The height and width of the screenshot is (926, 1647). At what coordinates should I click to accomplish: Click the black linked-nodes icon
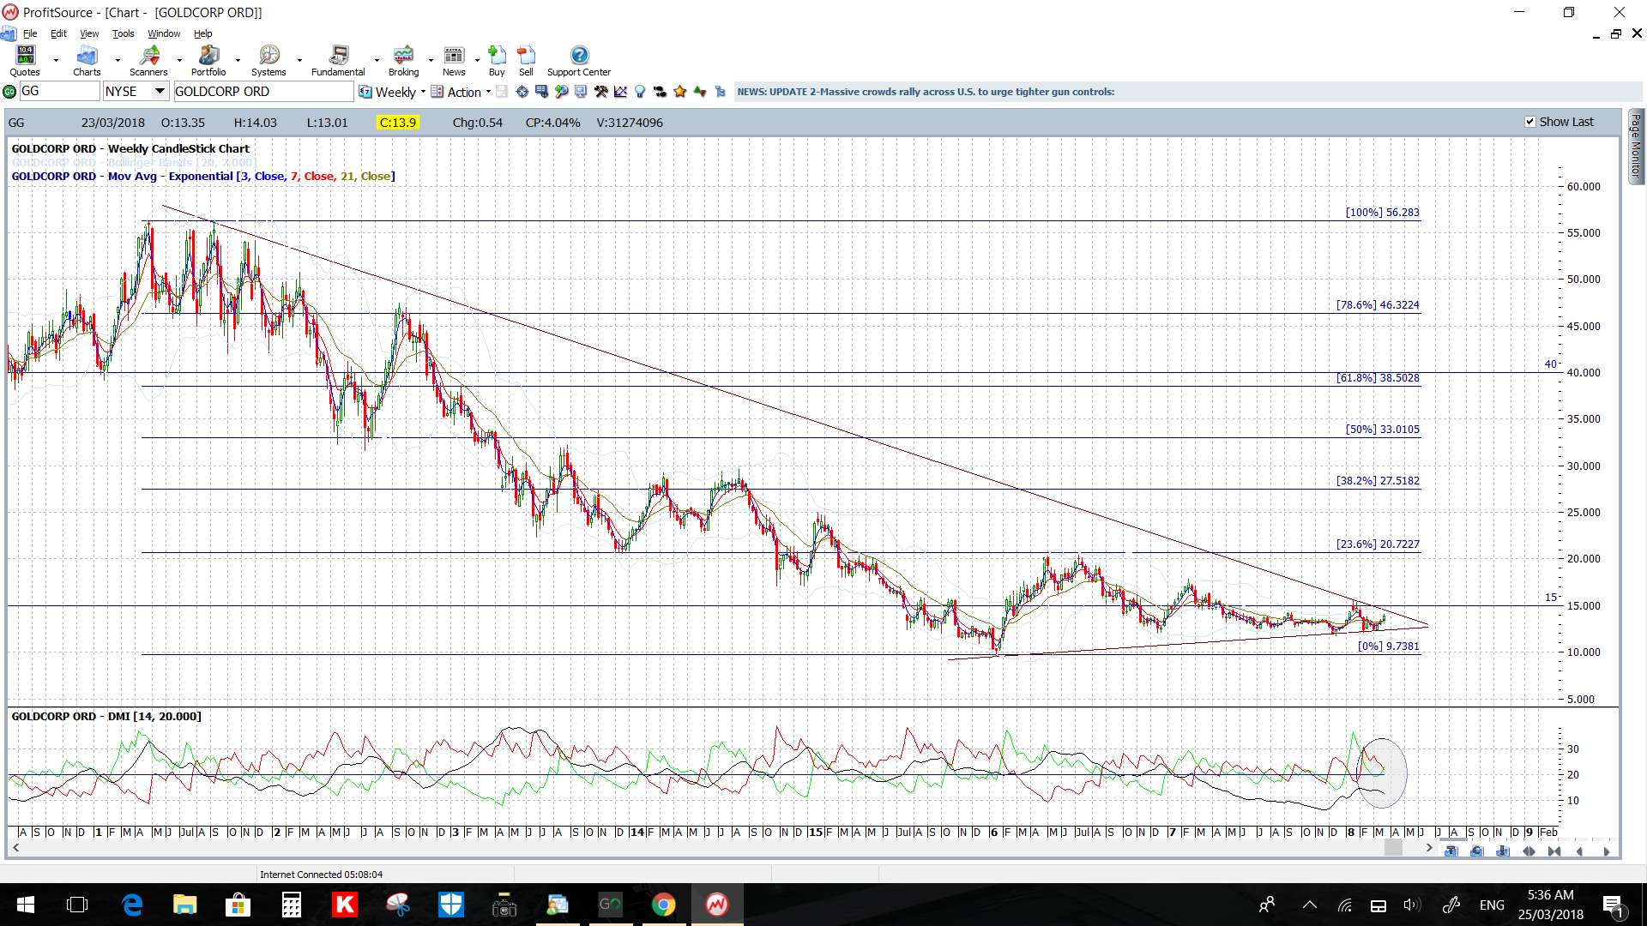(x=660, y=92)
